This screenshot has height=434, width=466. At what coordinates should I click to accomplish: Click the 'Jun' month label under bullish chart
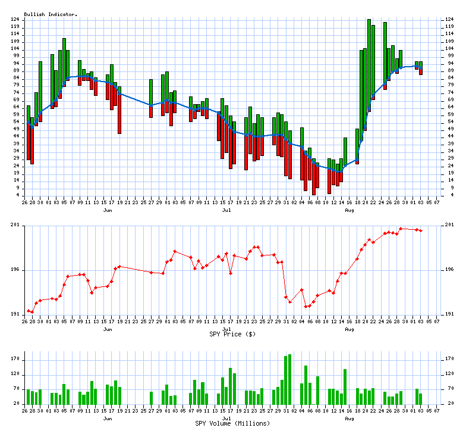click(x=108, y=211)
